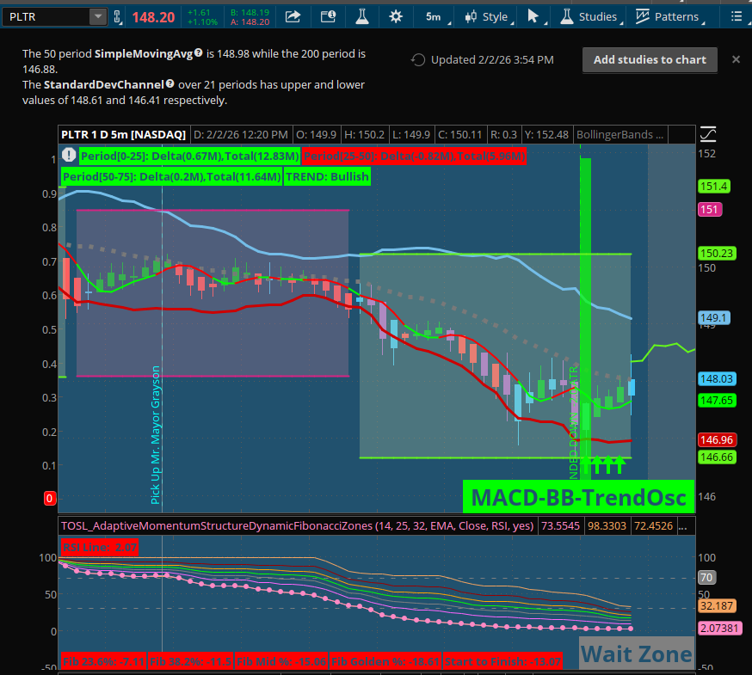
Task: Click the Add studies to chart button
Action: 650,59
